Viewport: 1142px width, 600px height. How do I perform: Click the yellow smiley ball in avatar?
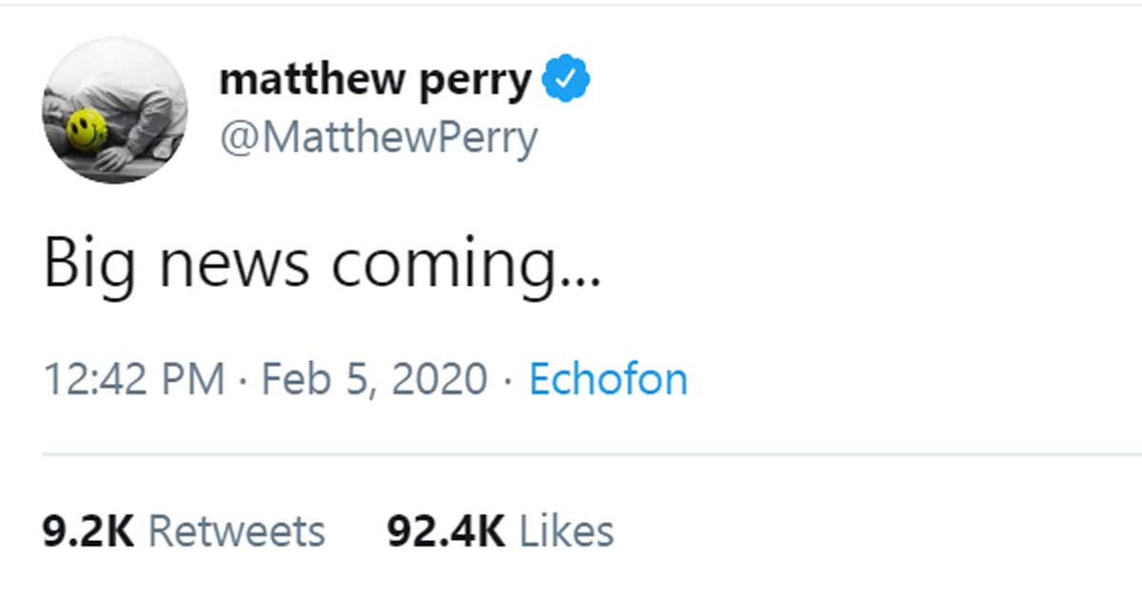87,130
